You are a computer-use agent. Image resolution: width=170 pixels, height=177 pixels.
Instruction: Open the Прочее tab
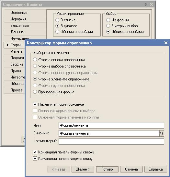pos(14,90)
